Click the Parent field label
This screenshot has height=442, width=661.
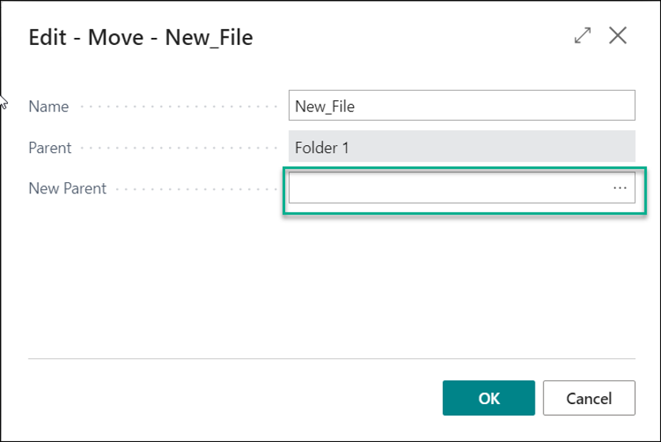(x=50, y=148)
